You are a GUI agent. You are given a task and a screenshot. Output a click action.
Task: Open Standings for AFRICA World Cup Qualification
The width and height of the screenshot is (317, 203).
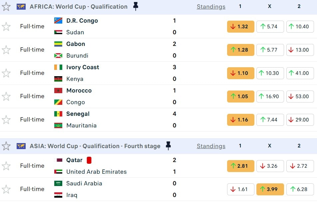click(211, 7)
